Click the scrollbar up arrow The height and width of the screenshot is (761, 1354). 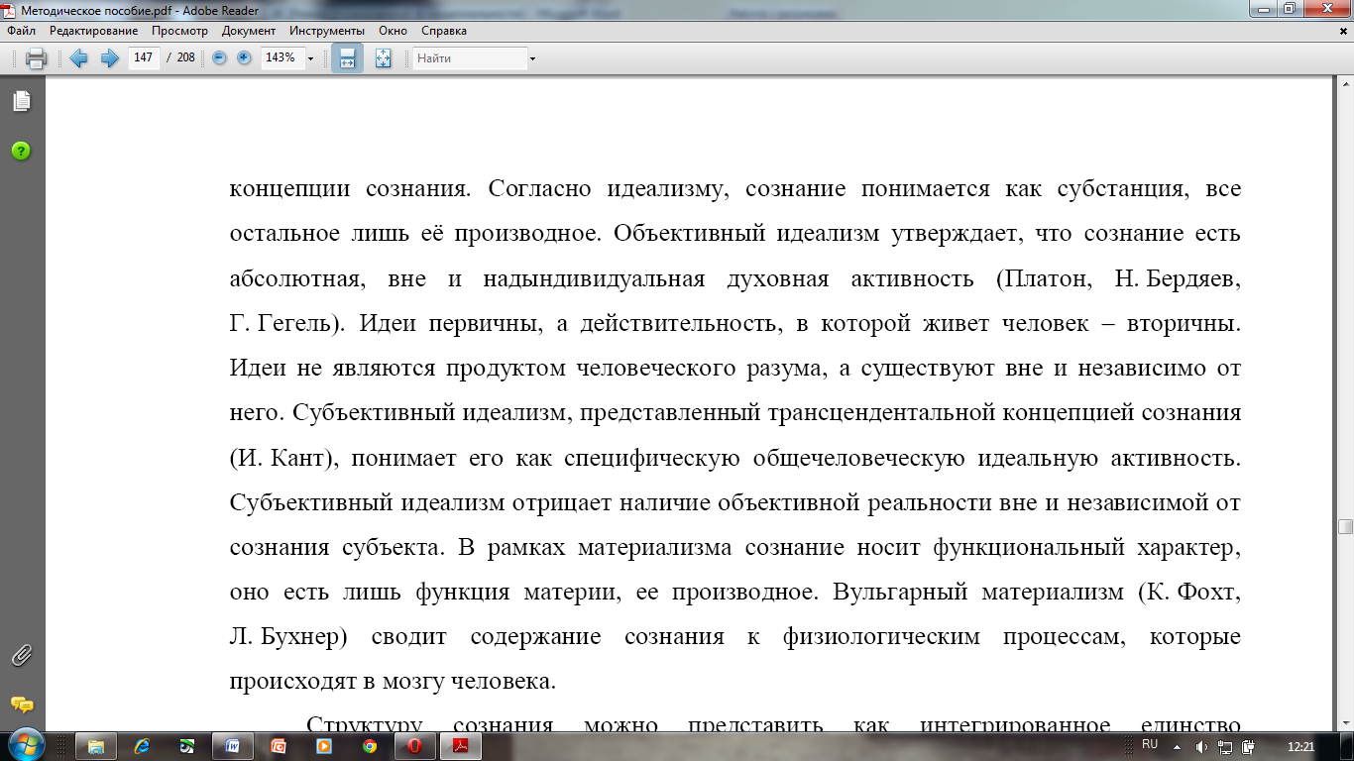(x=1345, y=85)
